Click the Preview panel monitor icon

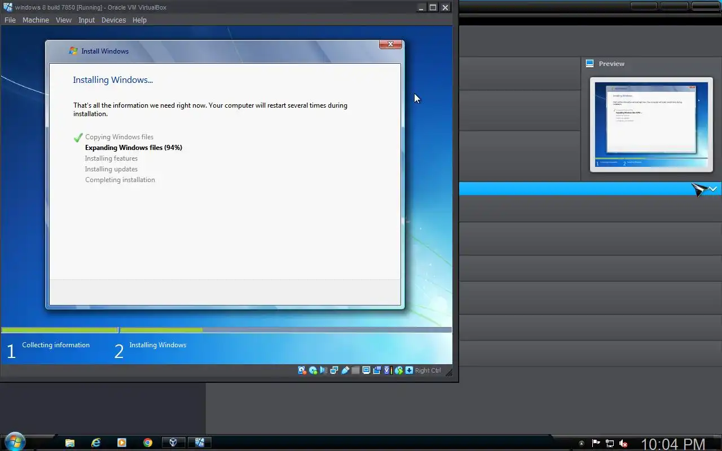click(590, 64)
